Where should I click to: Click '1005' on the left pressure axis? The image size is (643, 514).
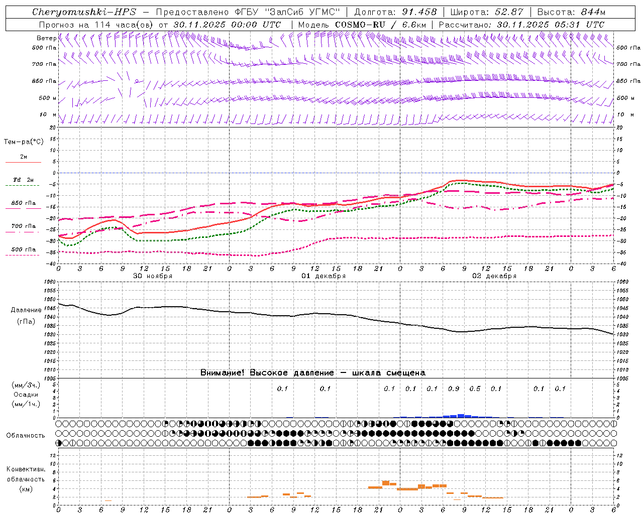click(x=50, y=378)
